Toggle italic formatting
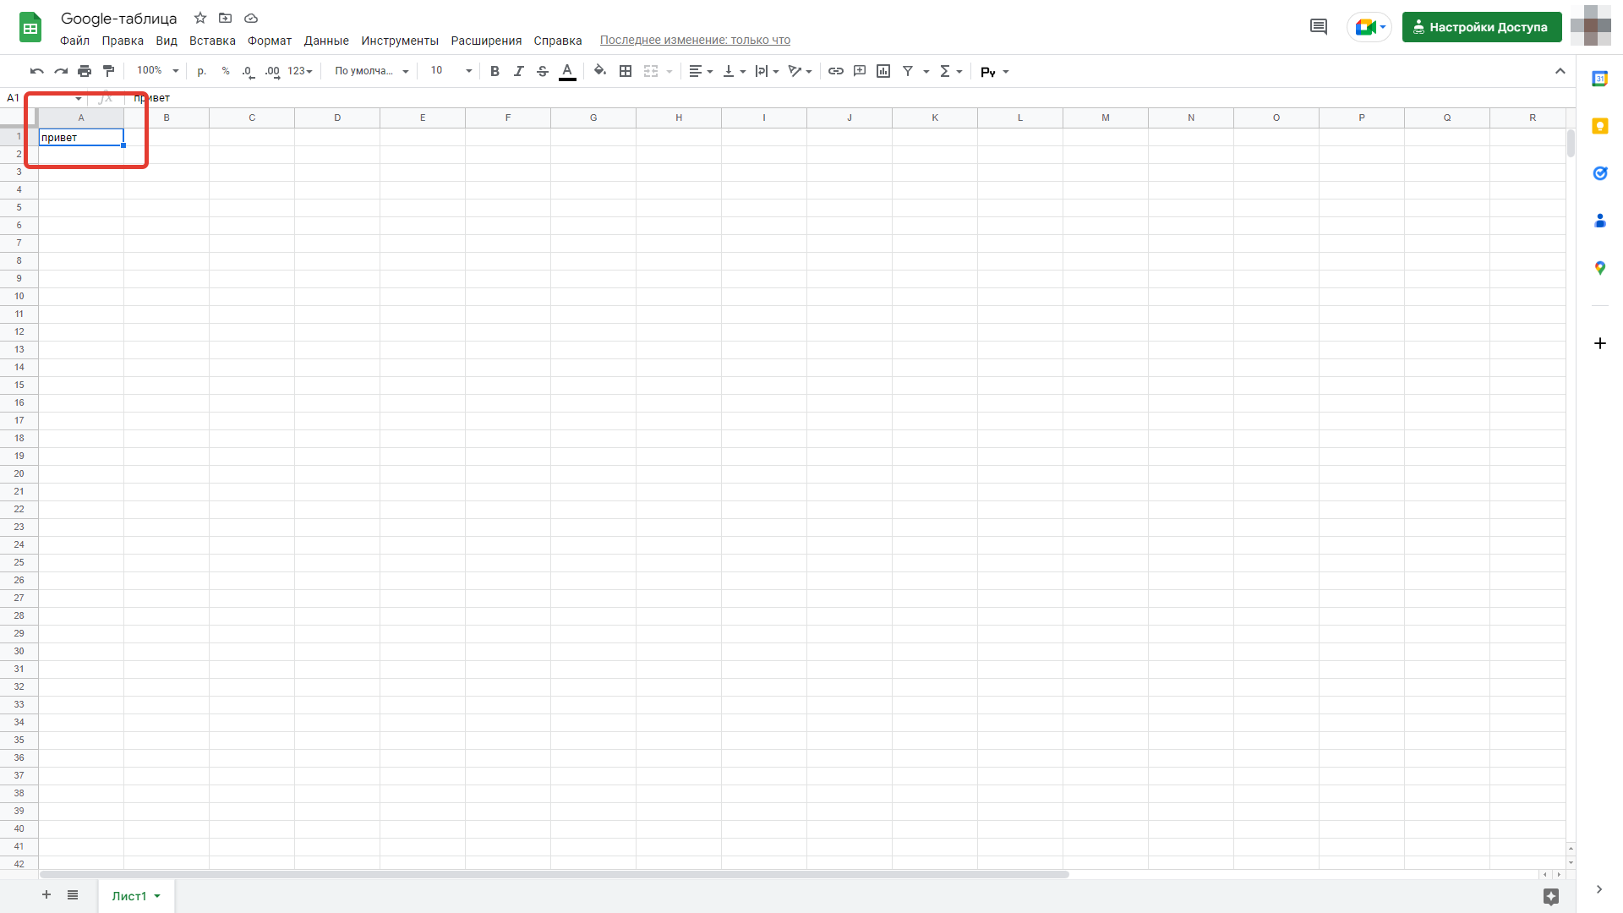The width and height of the screenshot is (1623, 913). [x=518, y=71]
